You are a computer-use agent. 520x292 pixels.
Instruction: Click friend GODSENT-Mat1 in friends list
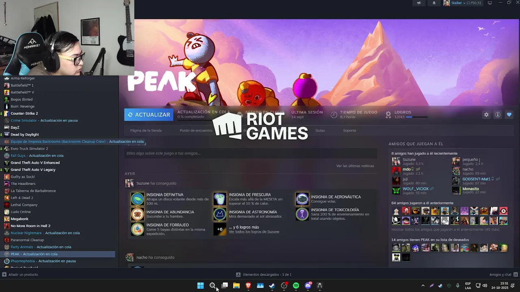[476, 179]
